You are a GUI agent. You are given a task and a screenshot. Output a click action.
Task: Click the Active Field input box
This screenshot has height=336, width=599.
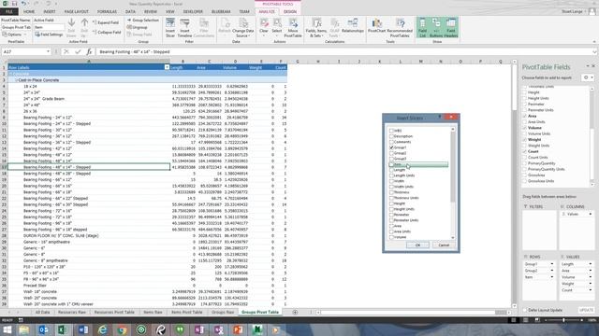50,27
